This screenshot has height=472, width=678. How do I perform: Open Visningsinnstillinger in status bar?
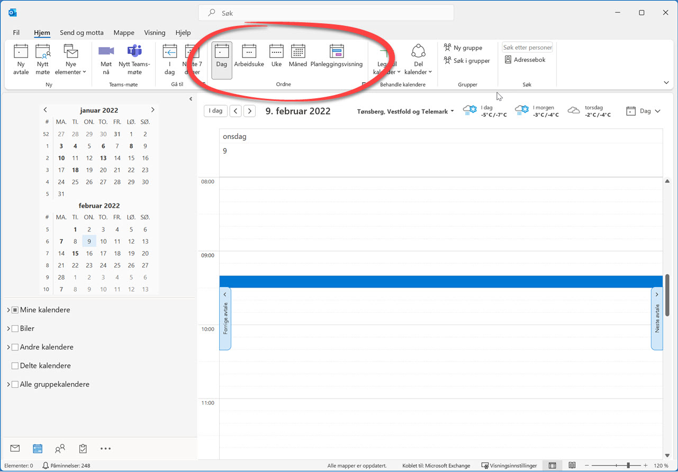[x=509, y=466]
